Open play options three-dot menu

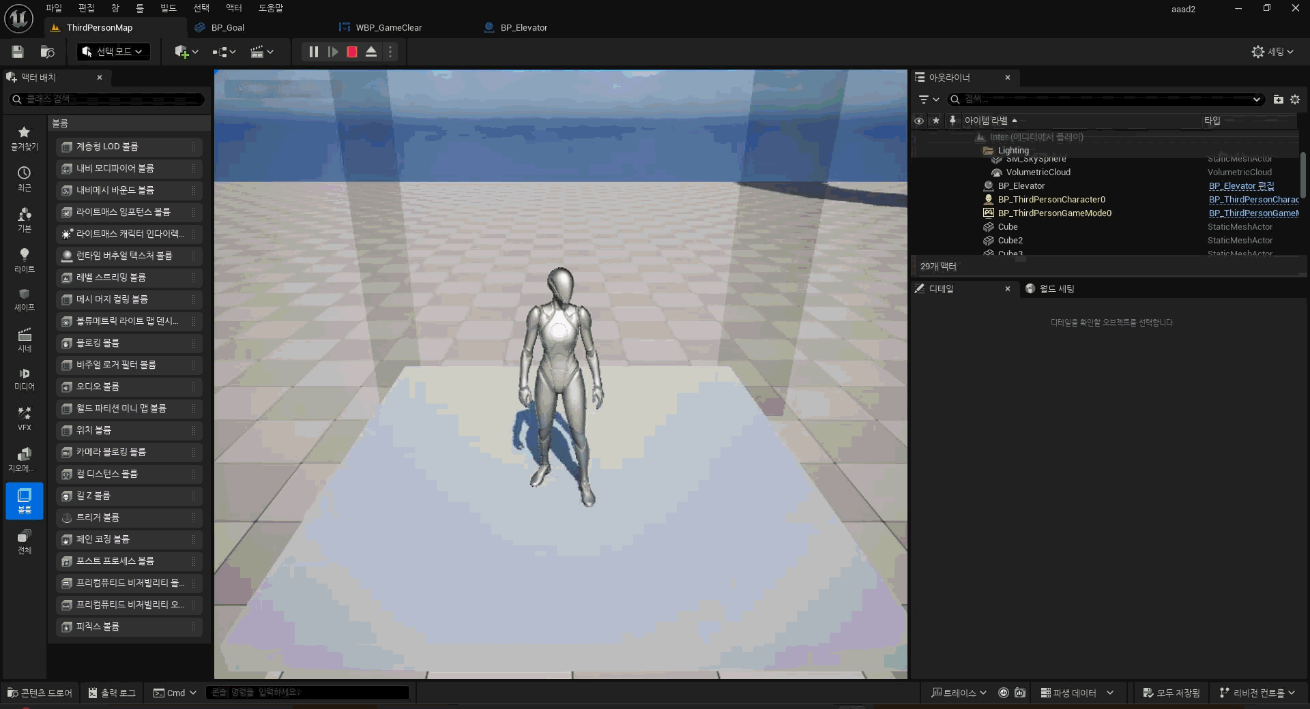pyautogui.click(x=390, y=52)
